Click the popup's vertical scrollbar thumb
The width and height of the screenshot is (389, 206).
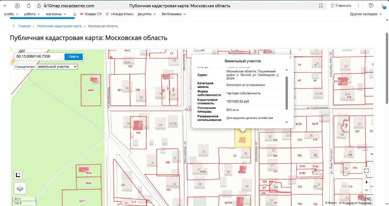click(x=287, y=93)
